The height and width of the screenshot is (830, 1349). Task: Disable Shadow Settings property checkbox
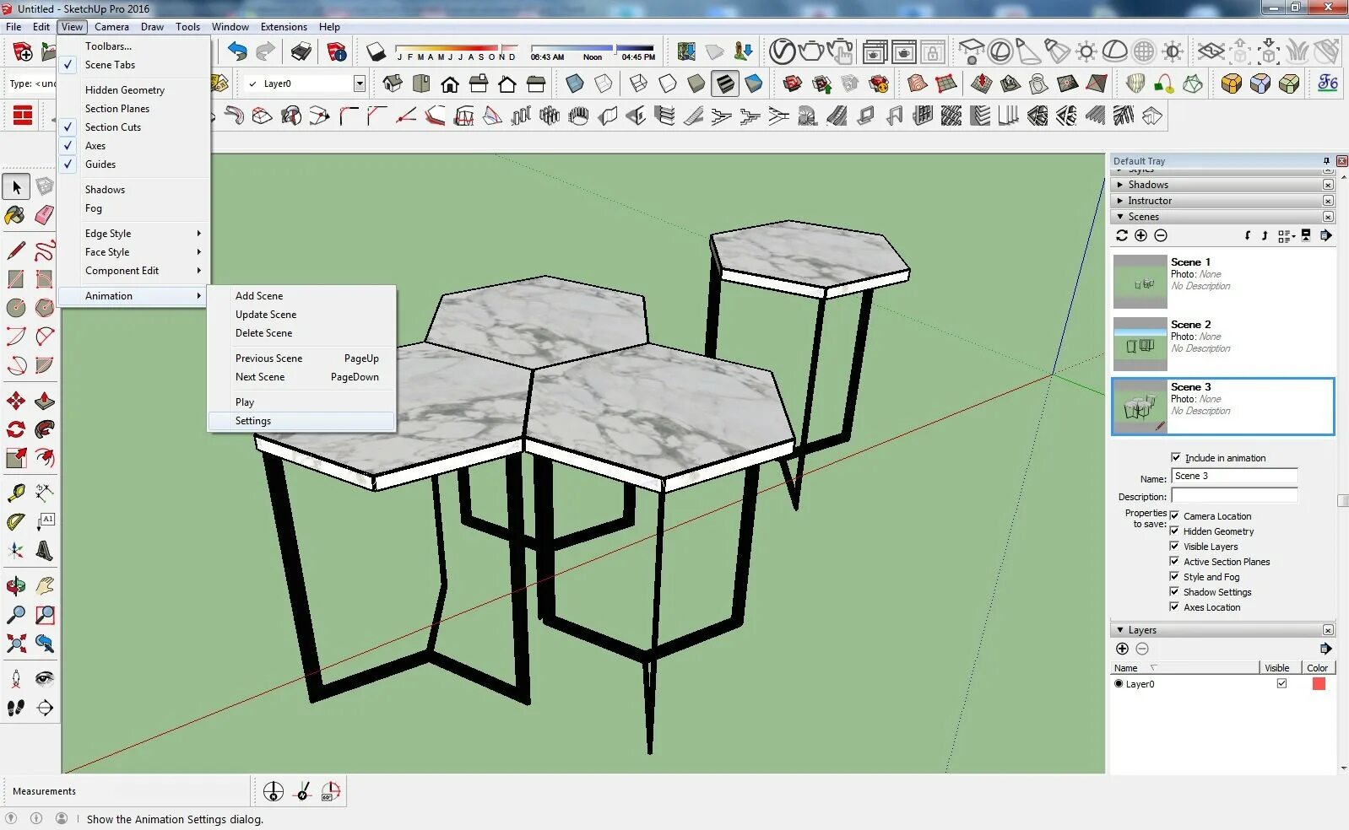click(1174, 592)
